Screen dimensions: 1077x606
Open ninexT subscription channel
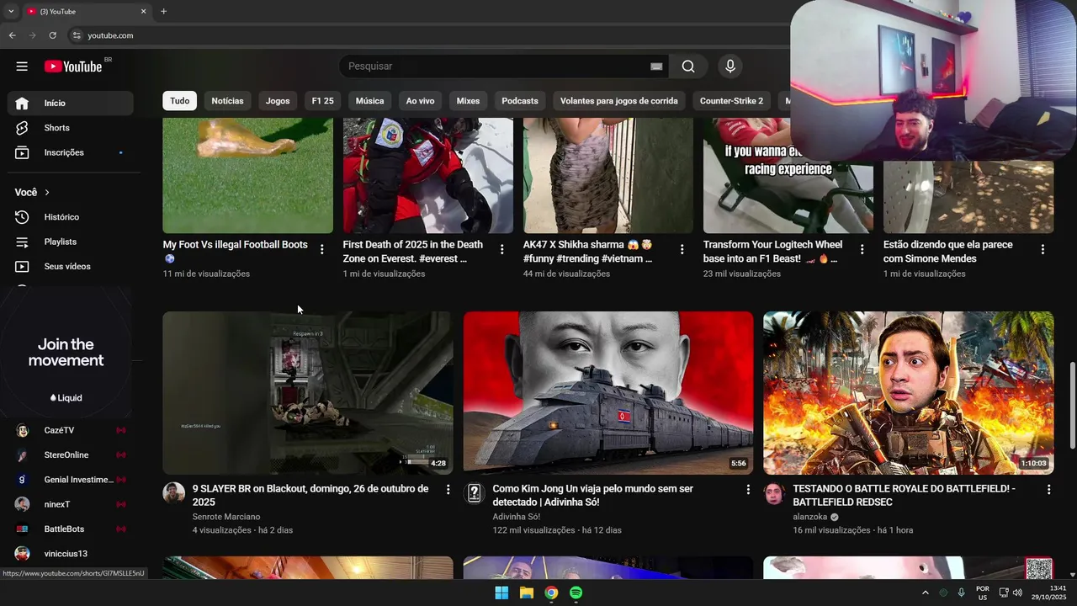tap(71, 504)
